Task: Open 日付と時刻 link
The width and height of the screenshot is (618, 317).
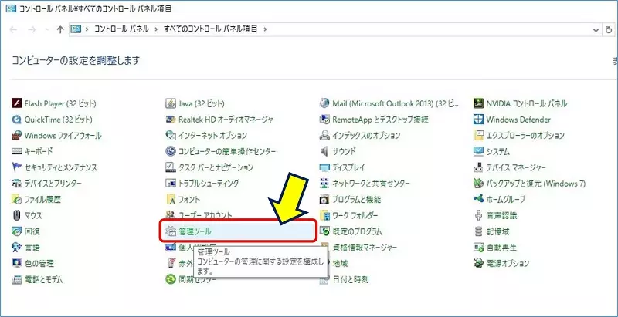Action: click(351, 280)
